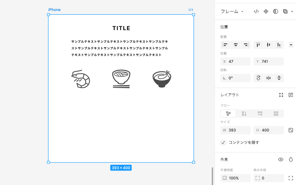Select the TITLE text on canvas
The width and height of the screenshot is (296, 185).
(x=121, y=28)
